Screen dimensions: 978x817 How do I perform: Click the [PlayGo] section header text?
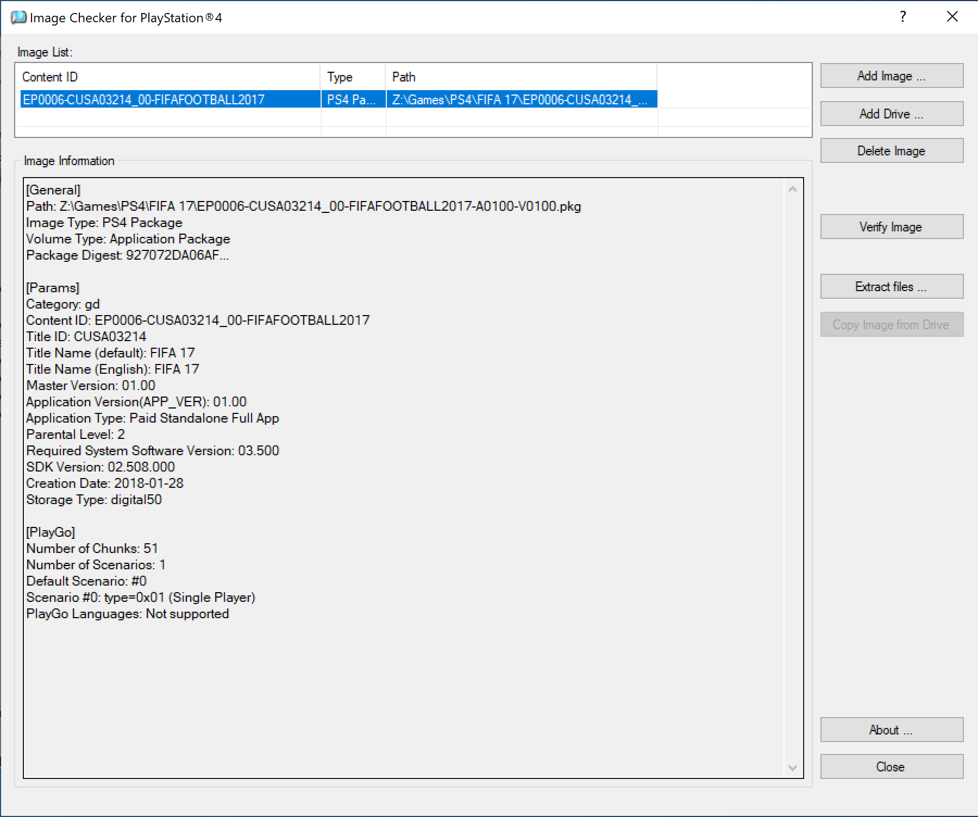pyautogui.click(x=51, y=532)
